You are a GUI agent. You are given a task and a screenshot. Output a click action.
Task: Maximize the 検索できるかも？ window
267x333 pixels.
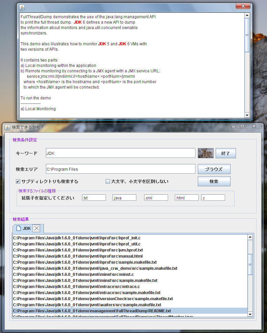(242, 126)
